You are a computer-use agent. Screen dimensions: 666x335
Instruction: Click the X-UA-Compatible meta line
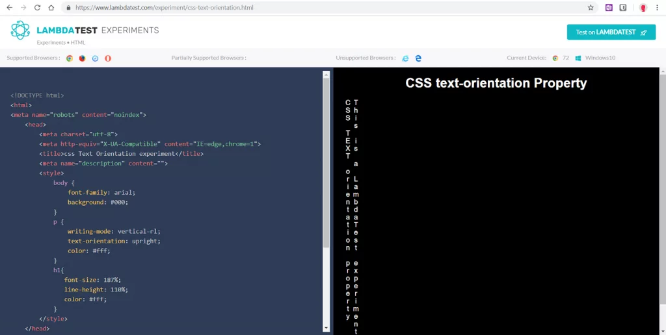pos(150,144)
